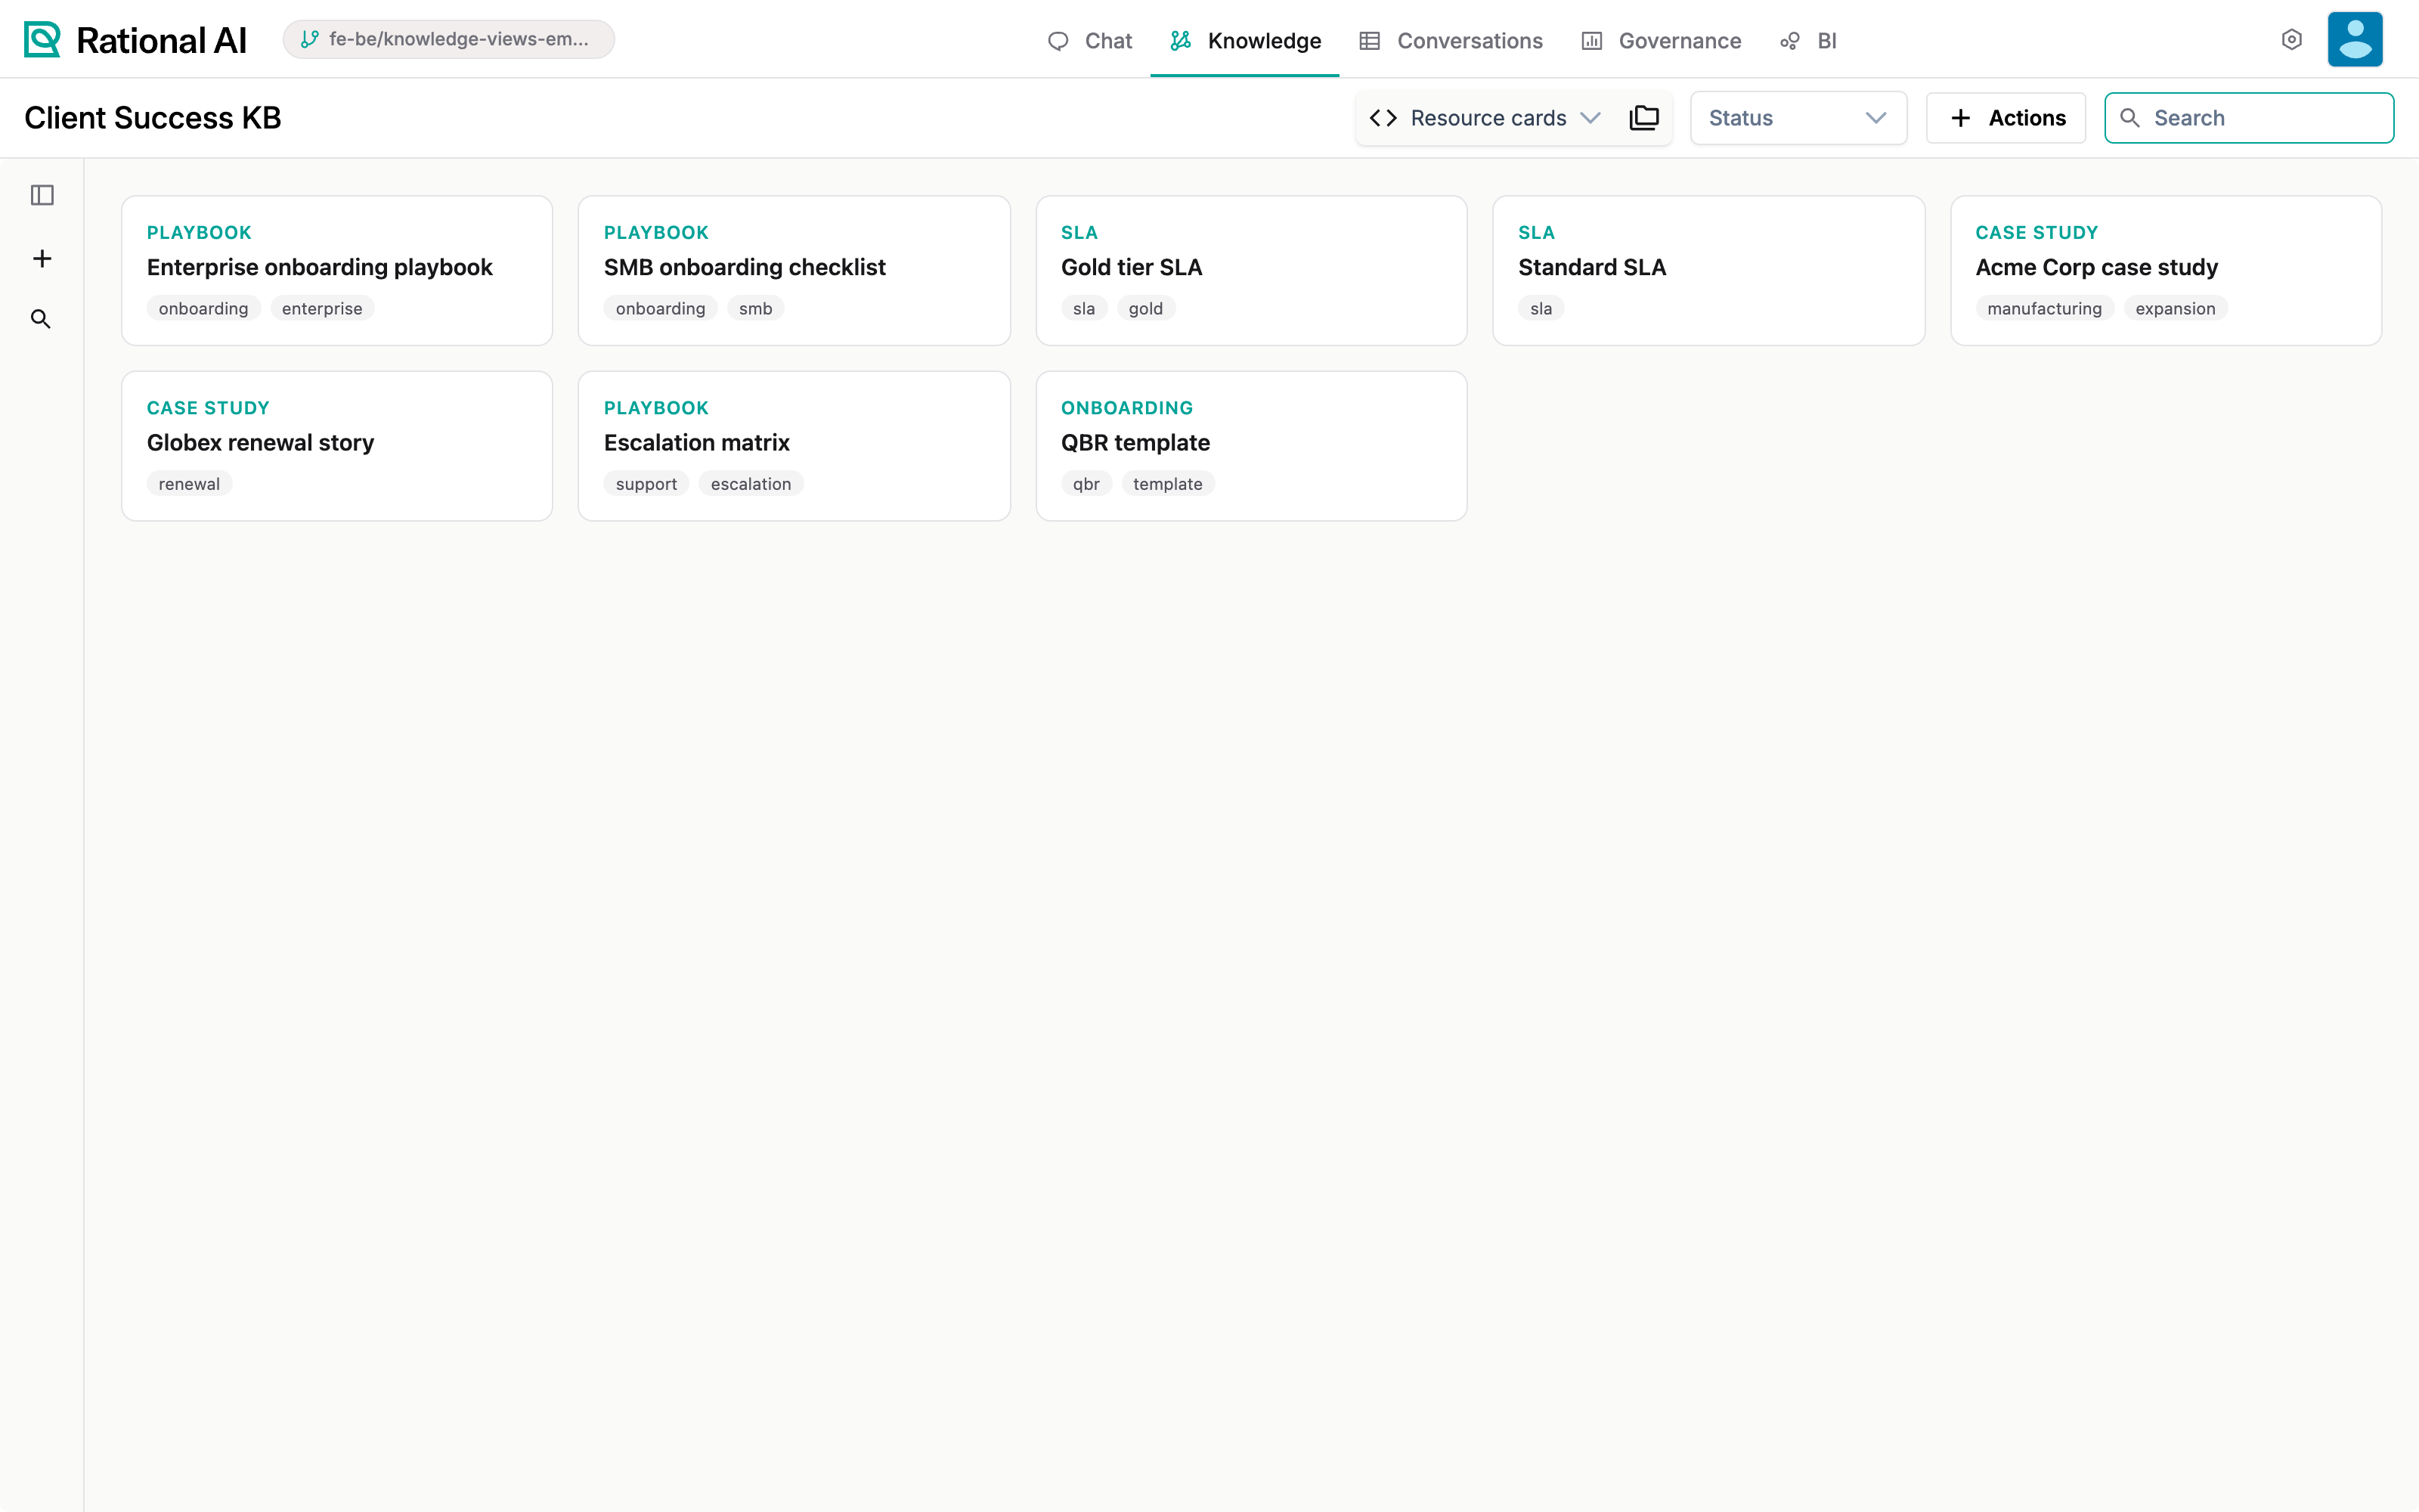Open settings via the hexagon gear icon
The width and height of the screenshot is (2419, 1512).
click(x=2292, y=39)
